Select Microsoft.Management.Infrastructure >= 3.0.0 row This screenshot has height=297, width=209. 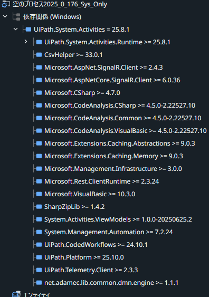(x=113, y=169)
